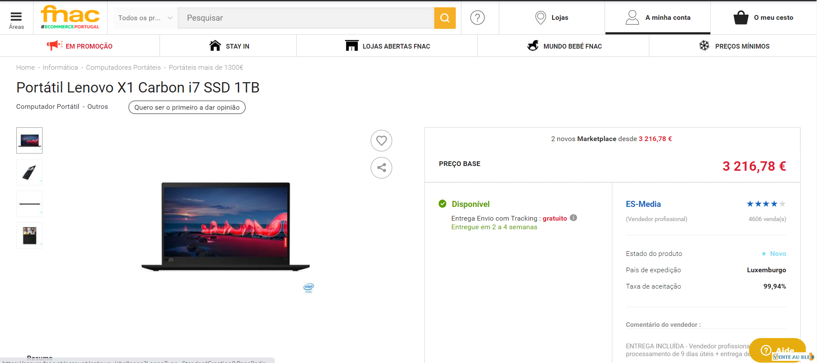Open the MUNDO BEBÉ FNAC menu tab
This screenshot has height=363, width=817.
[x=563, y=46]
